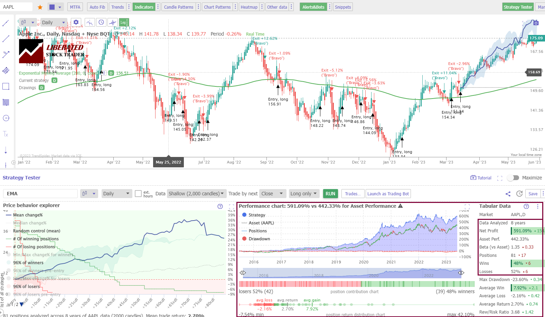Click the left handle of performance range slider
Viewport: 545px width, 317px height.
click(243, 273)
